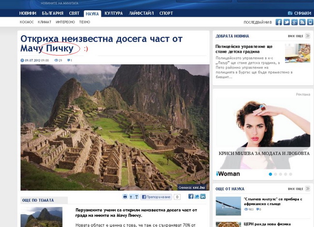Click Виж още in Още от наука section
The width and height of the screenshot is (314, 227).
(x=296, y=189)
